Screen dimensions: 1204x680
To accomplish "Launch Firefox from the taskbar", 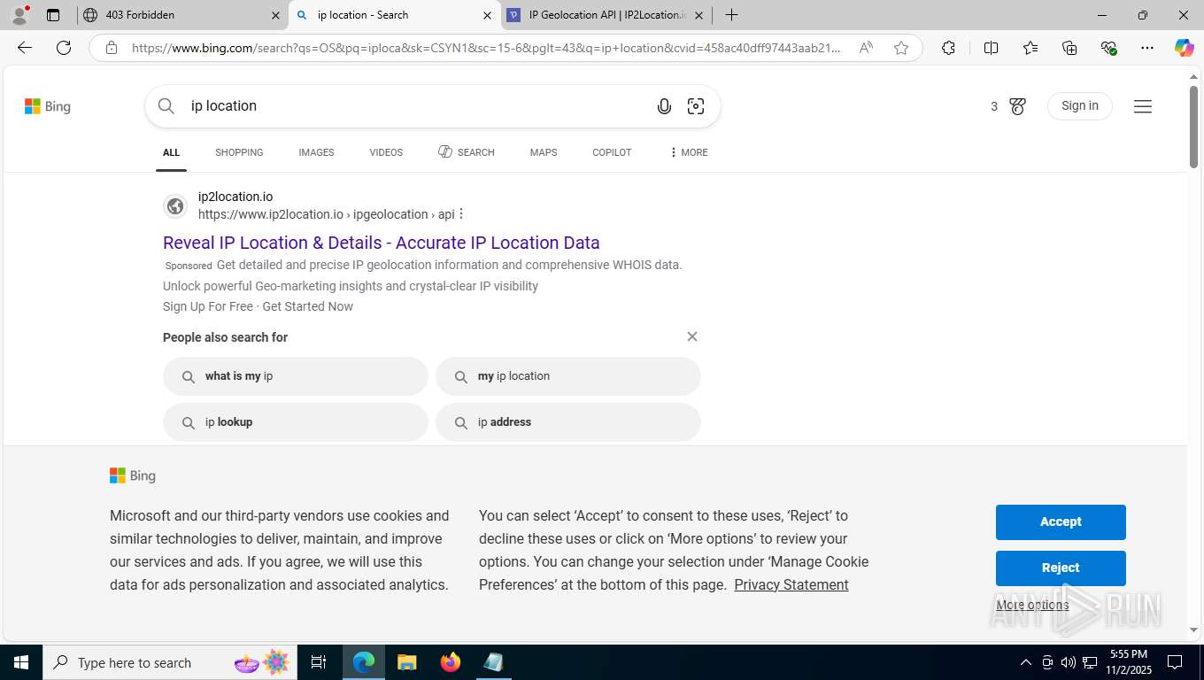I will [451, 662].
